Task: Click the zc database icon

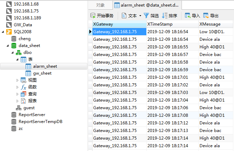Action: (x=14, y=129)
